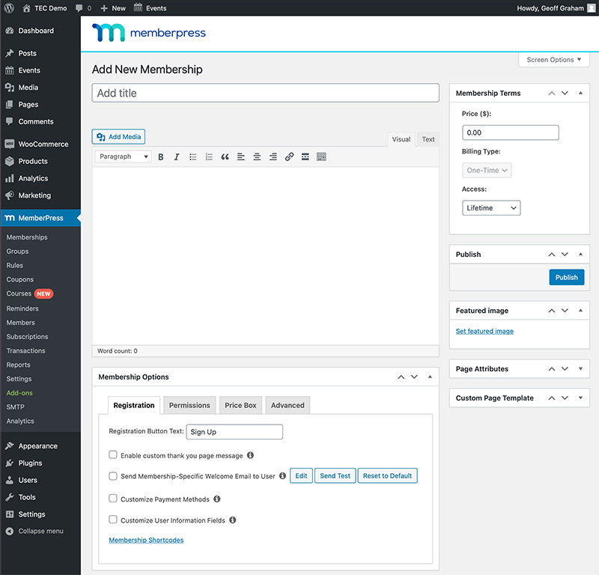Collapse the Featured image panel

point(581,311)
